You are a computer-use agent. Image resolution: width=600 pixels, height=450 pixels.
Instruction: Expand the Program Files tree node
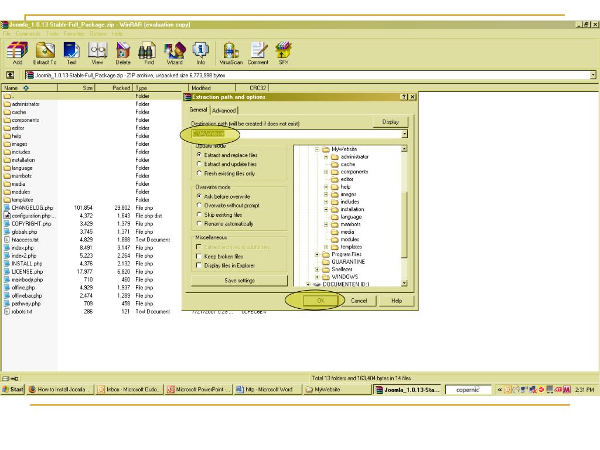317,254
